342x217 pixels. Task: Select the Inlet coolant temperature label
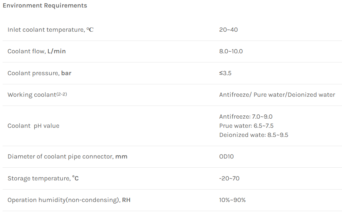point(50,30)
